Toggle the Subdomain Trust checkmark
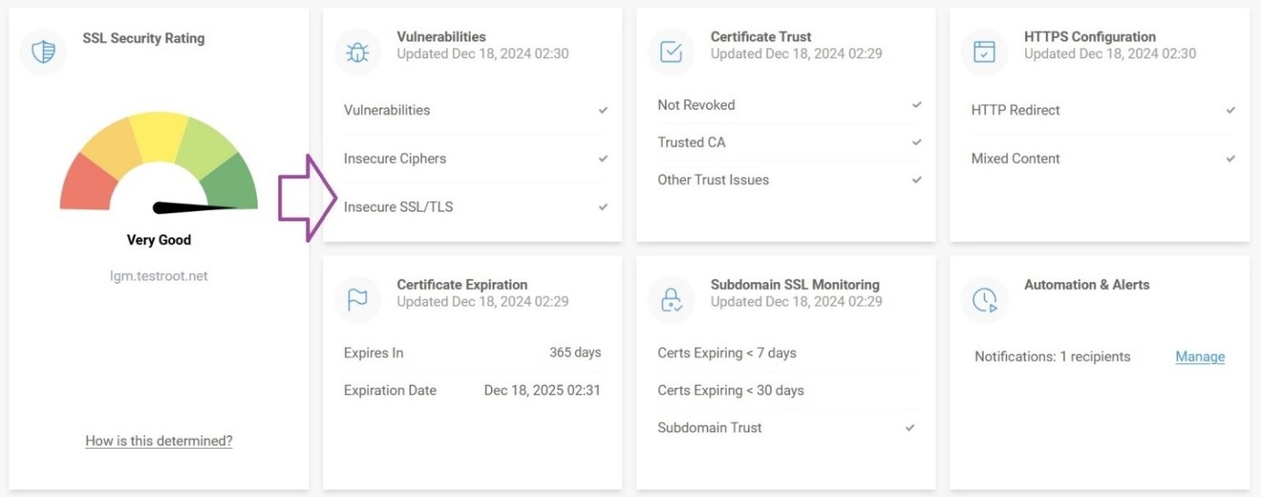1261x497 pixels. pos(910,427)
